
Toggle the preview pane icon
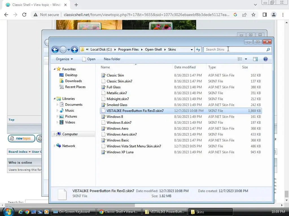coord(255,59)
